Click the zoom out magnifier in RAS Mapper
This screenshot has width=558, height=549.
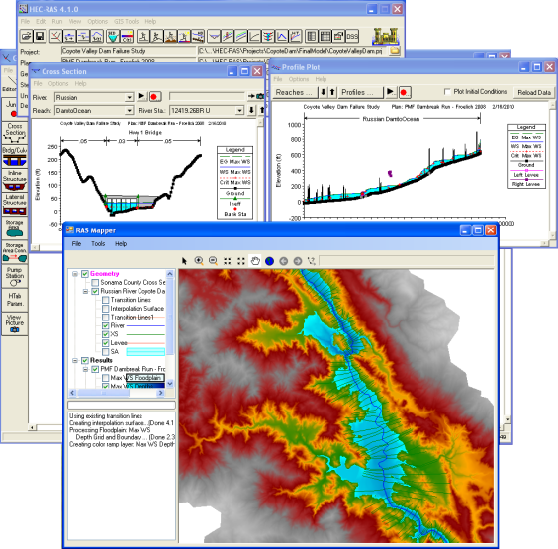coord(213,261)
